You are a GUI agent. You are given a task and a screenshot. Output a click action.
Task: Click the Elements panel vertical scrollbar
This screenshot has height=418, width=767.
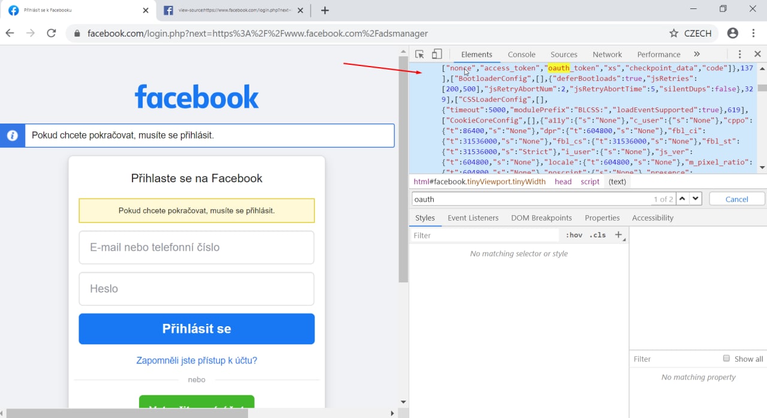click(762, 88)
